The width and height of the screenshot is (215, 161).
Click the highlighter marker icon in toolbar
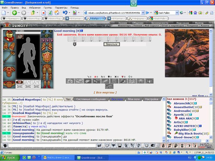click(x=207, y=13)
